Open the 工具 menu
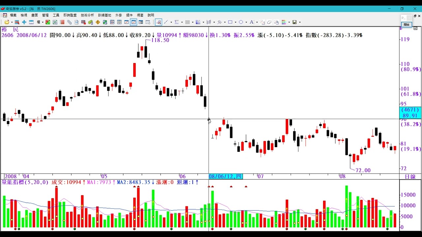422x237 pixels. pos(56,15)
